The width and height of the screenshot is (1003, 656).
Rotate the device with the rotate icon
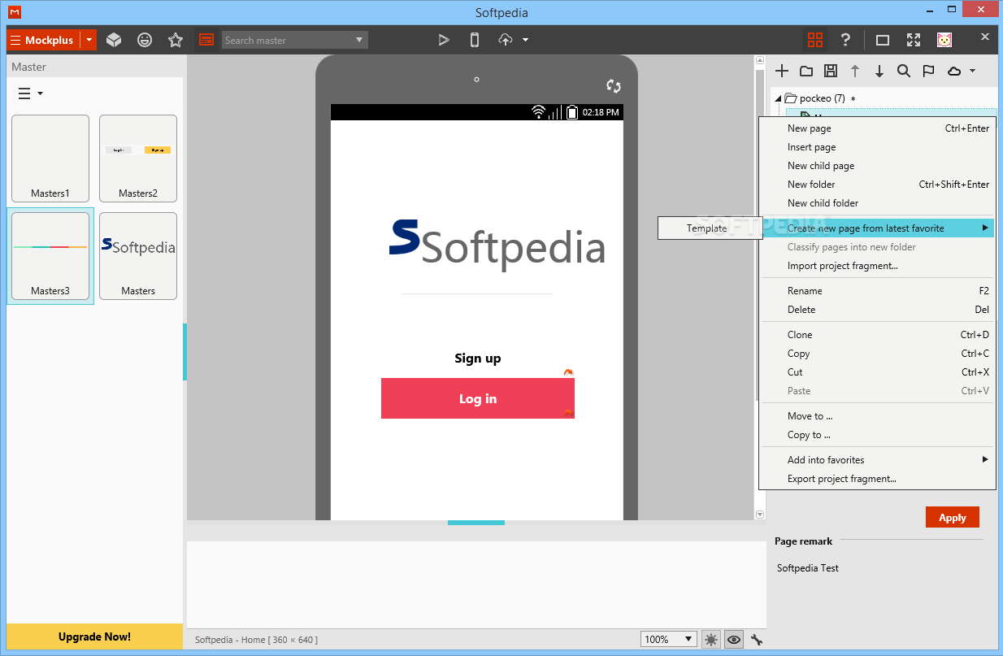(x=614, y=86)
